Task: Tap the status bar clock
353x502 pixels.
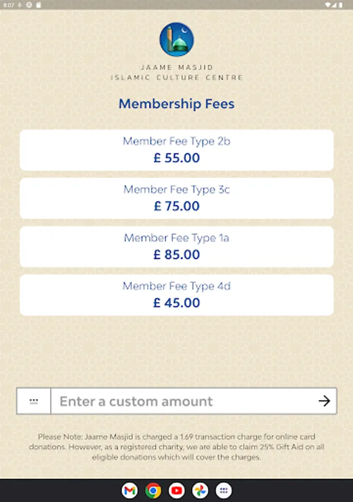Action: [8, 4]
